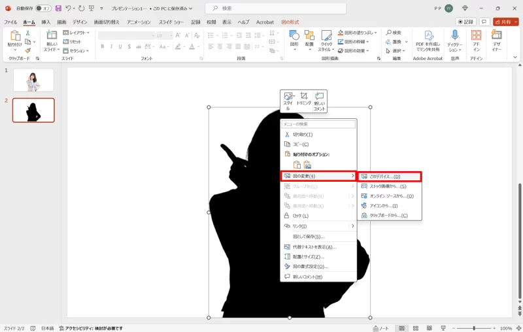Expand the Link (リンク) submenu arrow
Screen dimensions: 523x332
click(x=353, y=226)
